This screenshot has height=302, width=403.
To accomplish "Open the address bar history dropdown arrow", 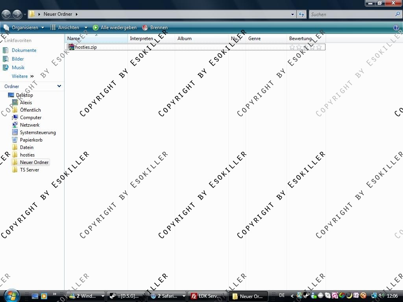I will pyautogui.click(x=292, y=15).
